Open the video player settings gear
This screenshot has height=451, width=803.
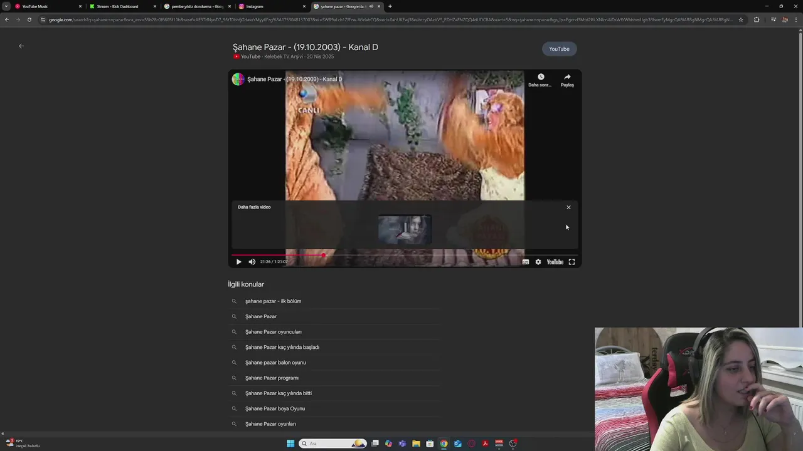pyautogui.click(x=538, y=262)
